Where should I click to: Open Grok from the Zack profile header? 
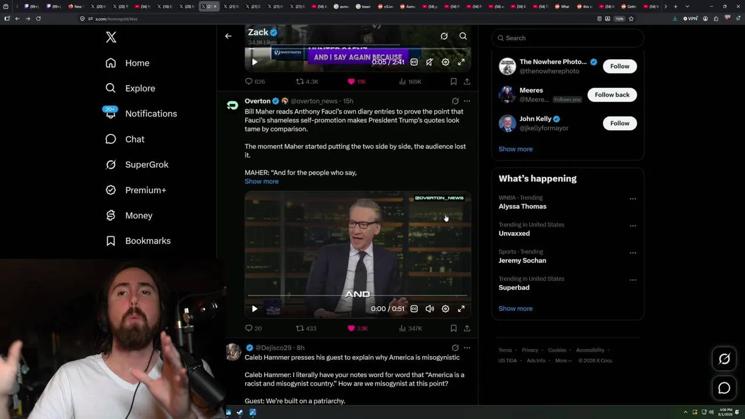tap(444, 36)
